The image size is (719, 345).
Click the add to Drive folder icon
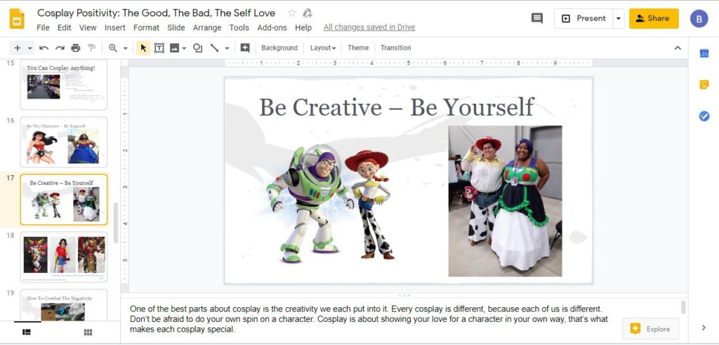(x=308, y=13)
